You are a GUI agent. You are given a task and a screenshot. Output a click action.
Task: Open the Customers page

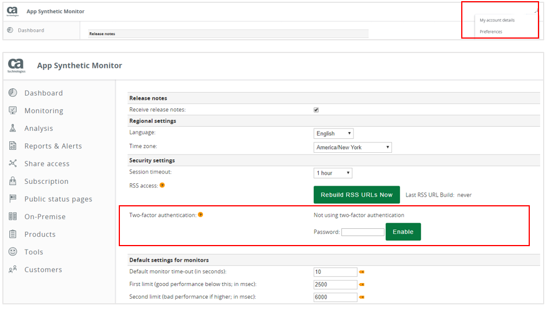43,269
